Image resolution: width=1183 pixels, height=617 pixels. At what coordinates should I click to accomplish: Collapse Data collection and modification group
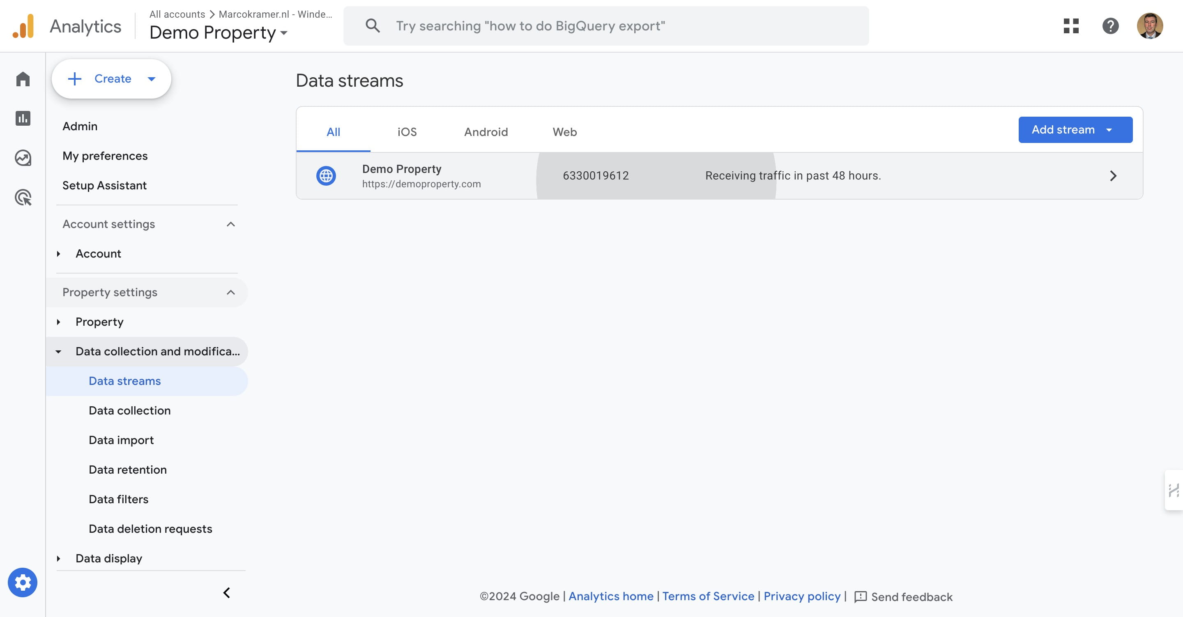58,352
